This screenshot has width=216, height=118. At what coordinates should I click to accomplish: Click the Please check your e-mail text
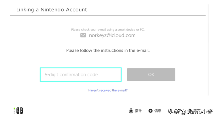[108, 30]
